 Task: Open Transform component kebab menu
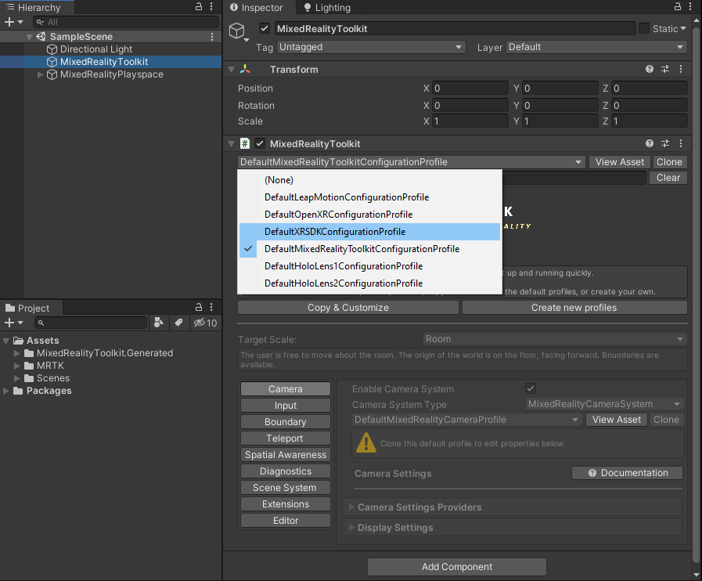coord(681,69)
